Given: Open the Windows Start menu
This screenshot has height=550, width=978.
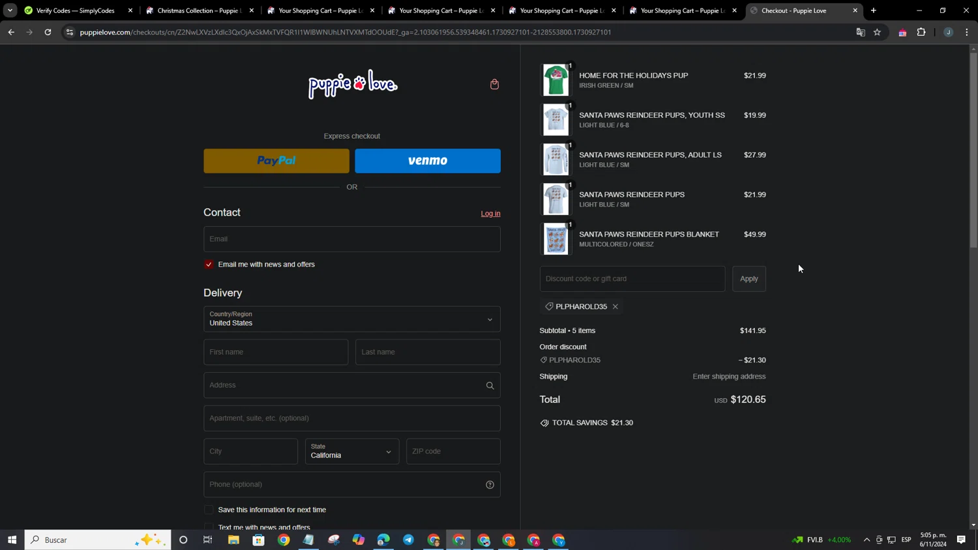Looking at the screenshot, I should pos(12,540).
